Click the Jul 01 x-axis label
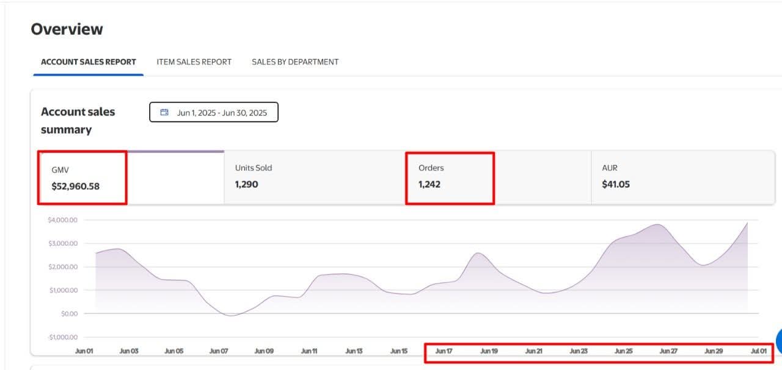The width and height of the screenshot is (782, 370). point(759,351)
